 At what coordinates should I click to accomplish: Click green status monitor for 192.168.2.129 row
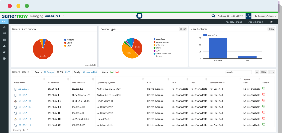coord(264,125)
